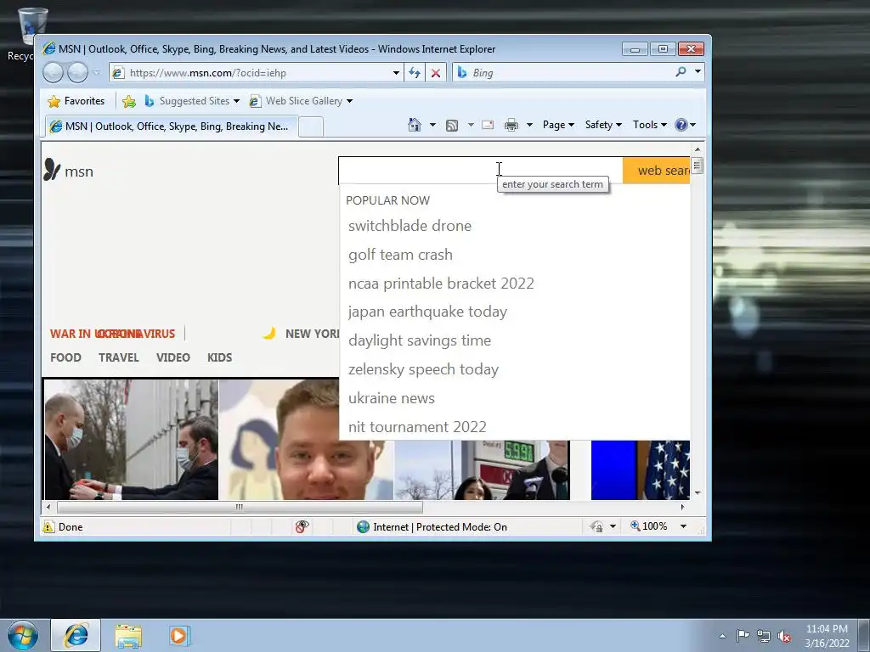Click the Action Center flag tray icon
This screenshot has height=652, width=870.
pyautogui.click(x=743, y=635)
